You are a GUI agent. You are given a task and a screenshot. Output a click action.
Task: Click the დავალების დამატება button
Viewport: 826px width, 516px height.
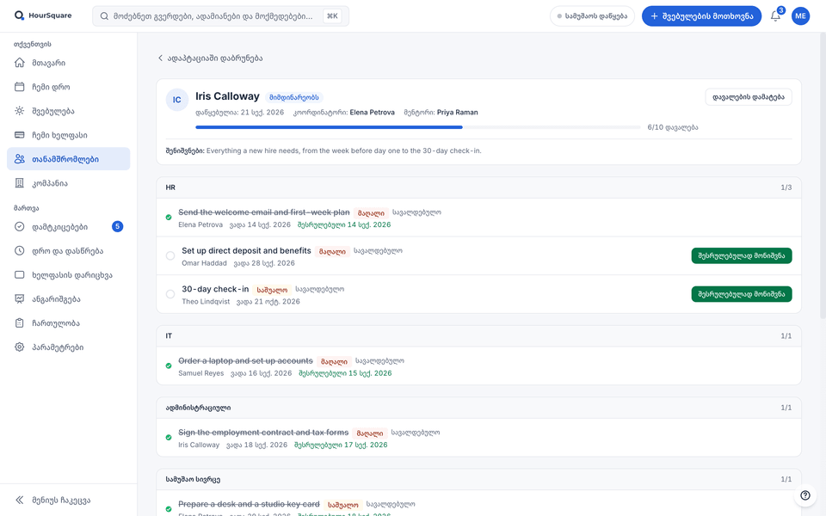coord(748,97)
